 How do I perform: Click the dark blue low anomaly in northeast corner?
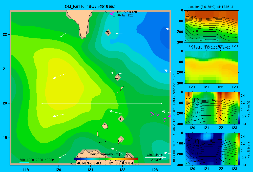point(165,38)
